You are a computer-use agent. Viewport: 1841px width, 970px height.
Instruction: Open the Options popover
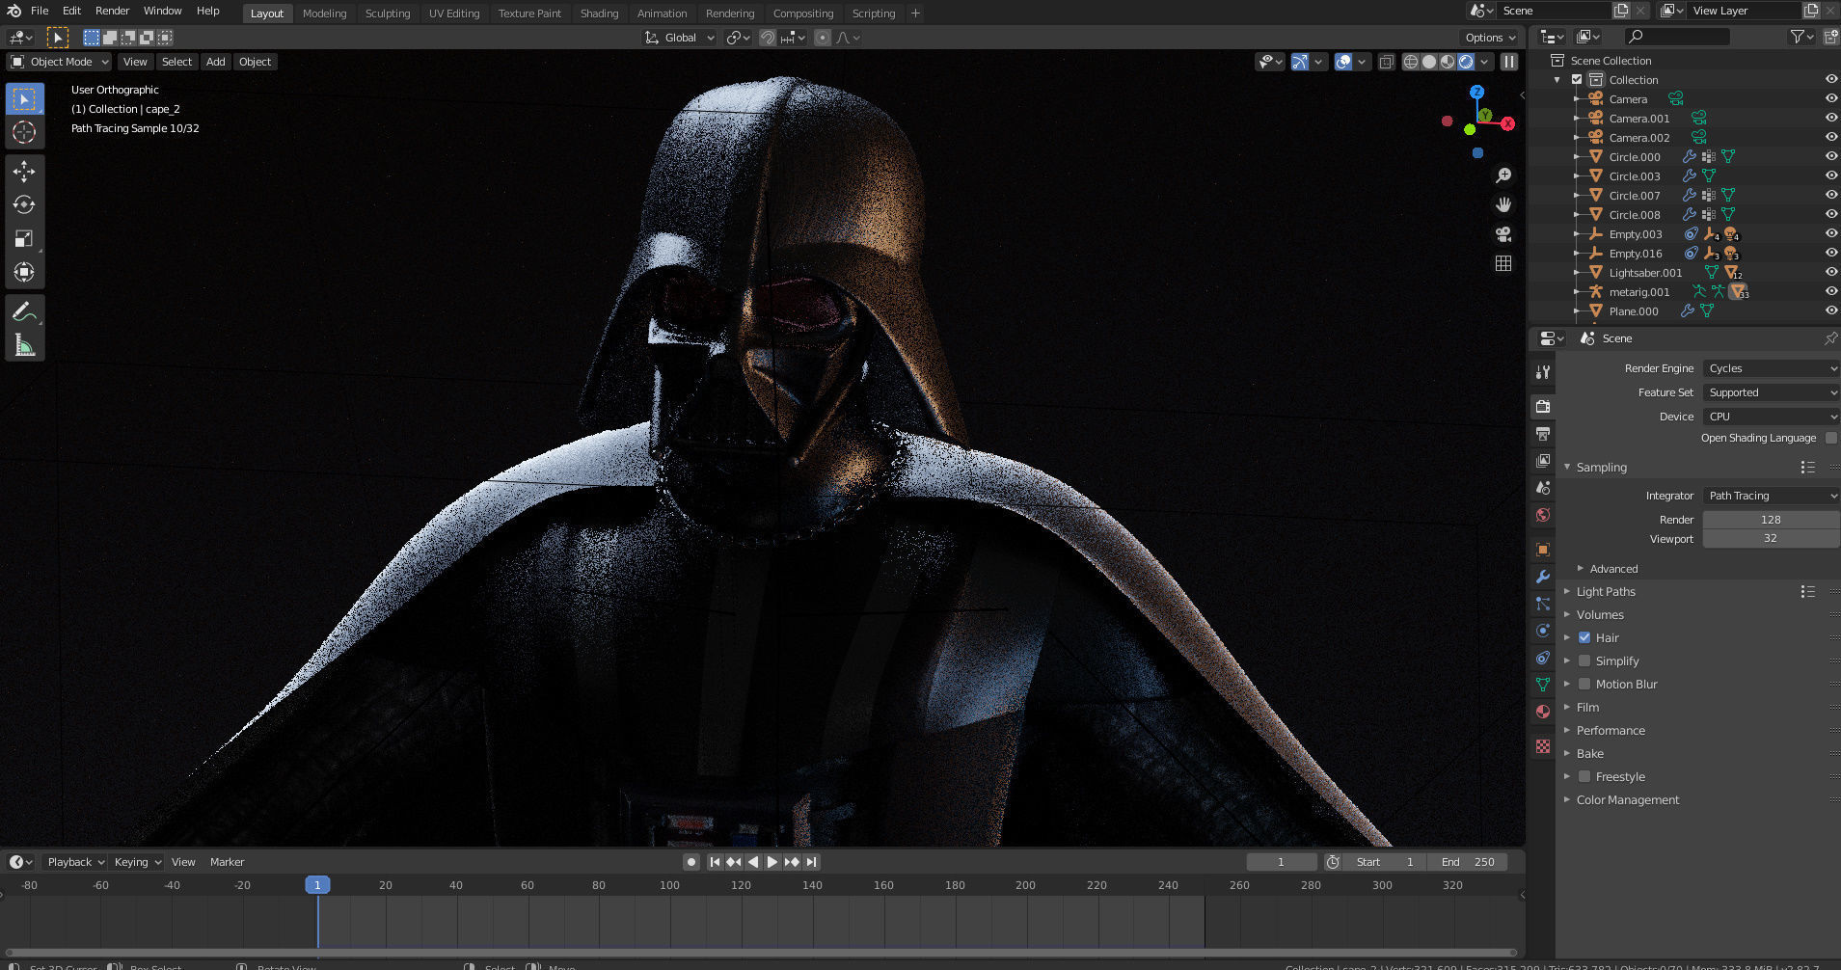pos(1490,38)
